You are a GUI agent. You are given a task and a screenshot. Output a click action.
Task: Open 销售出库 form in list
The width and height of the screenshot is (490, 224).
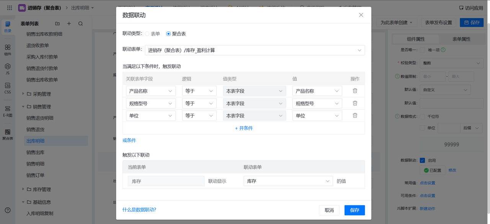pyautogui.click(x=35, y=153)
